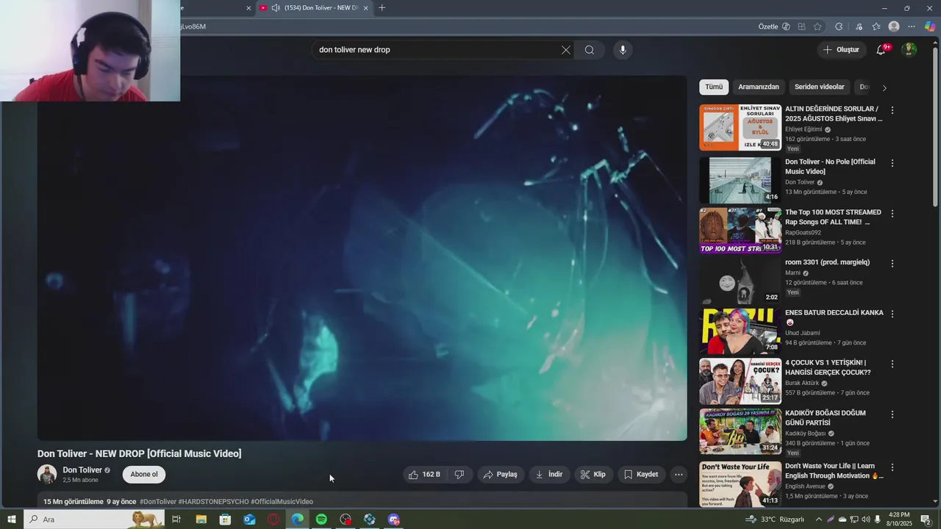This screenshot has height=529, width=941.
Task: Open browser extensions puzzle icon
Action: pyautogui.click(x=839, y=26)
